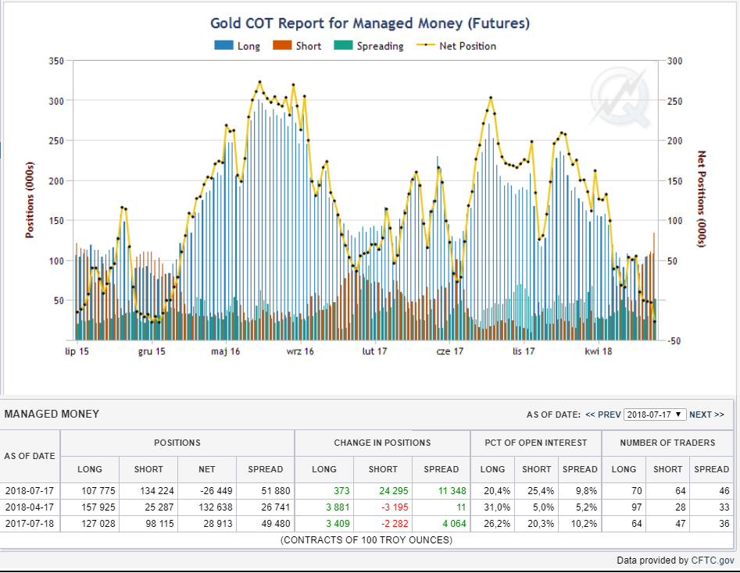The width and height of the screenshot is (740, 573).
Task: Toggle the Net Position line in legend
Action: (456, 46)
